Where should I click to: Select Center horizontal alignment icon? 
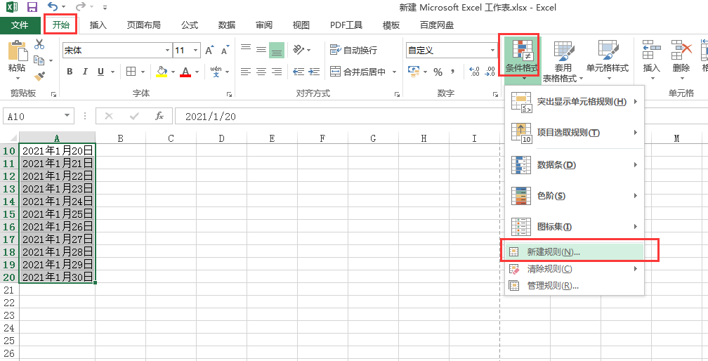[261, 72]
